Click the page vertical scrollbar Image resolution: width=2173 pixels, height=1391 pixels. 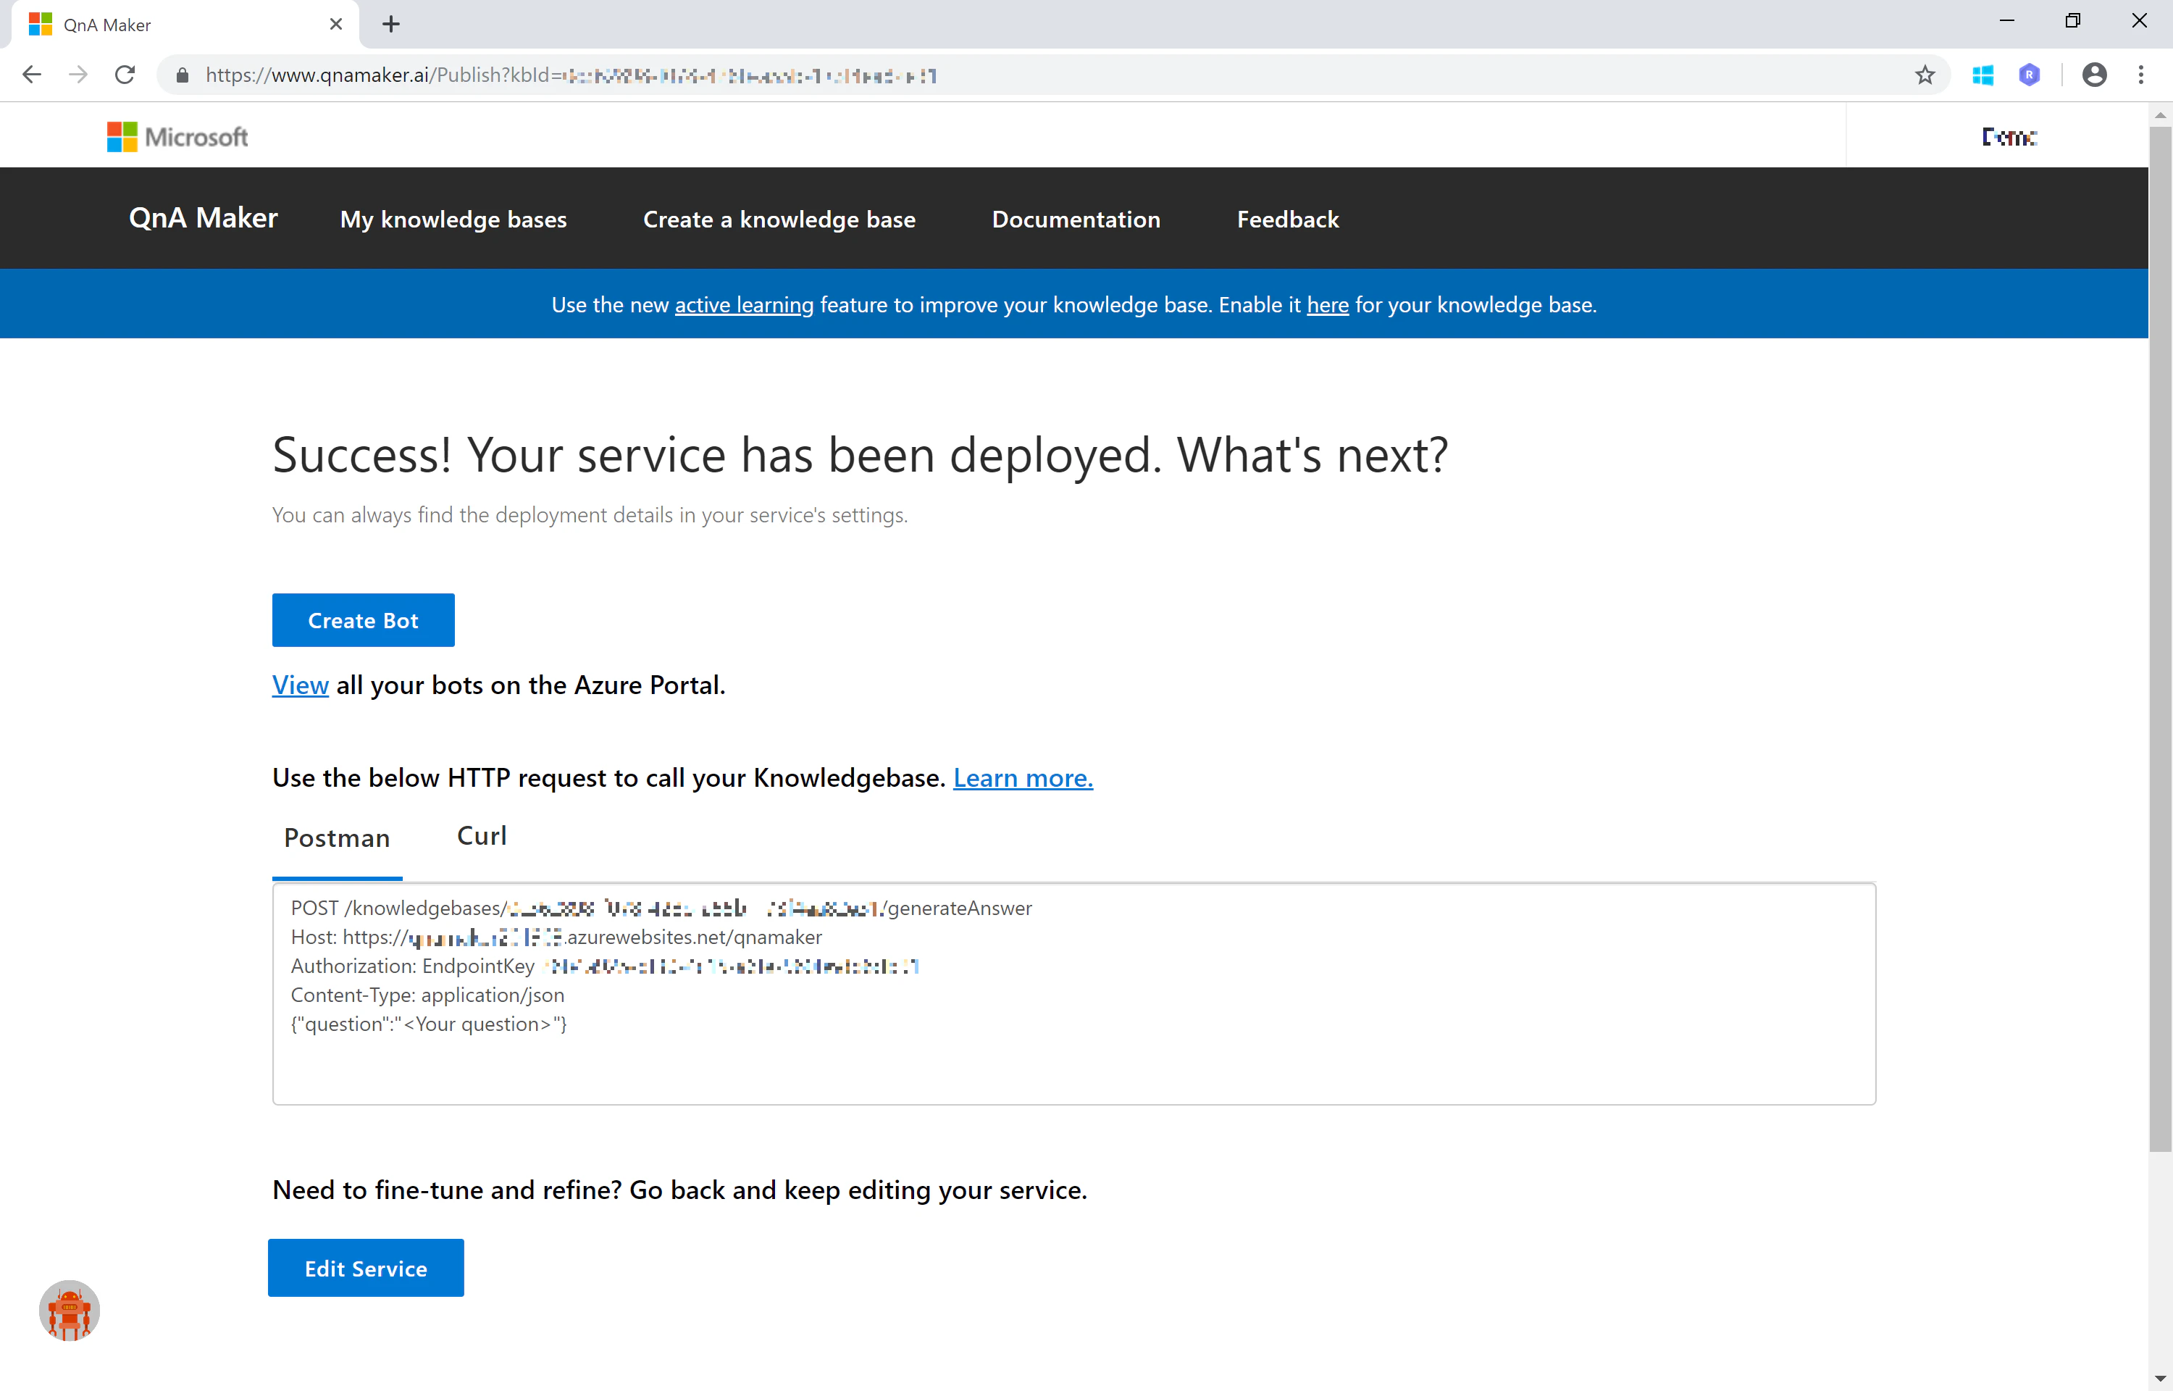[2159, 638]
